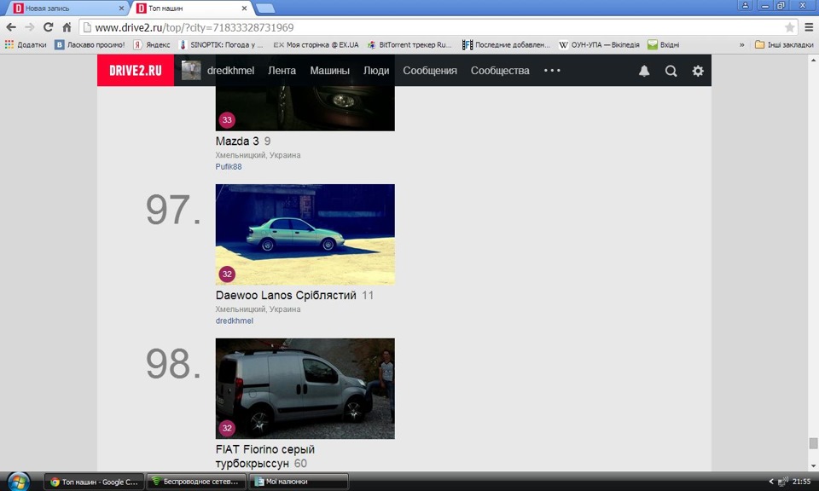Click the Хмельницкий, Украина text under Mazda 3
819x491 pixels.
pyautogui.click(x=258, y=155)
